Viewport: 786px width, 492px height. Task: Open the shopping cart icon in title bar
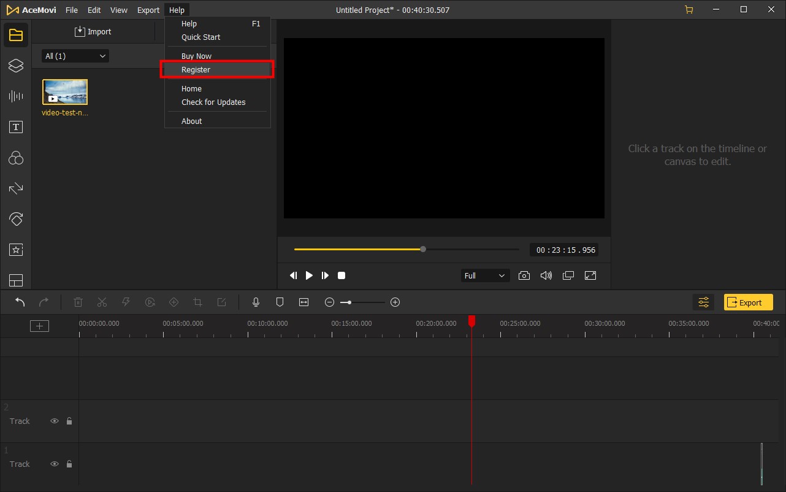coord(689,10)
